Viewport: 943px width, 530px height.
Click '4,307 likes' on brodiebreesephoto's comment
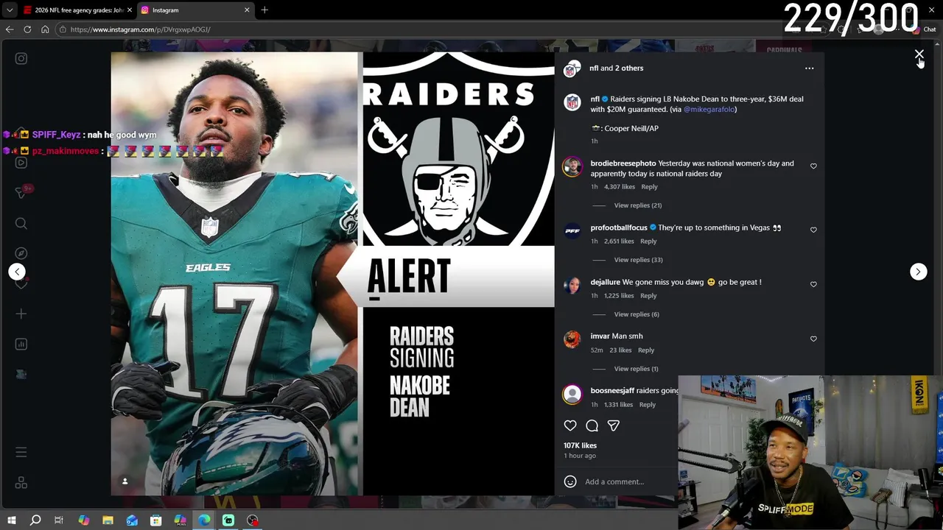(x=620, y=187)
